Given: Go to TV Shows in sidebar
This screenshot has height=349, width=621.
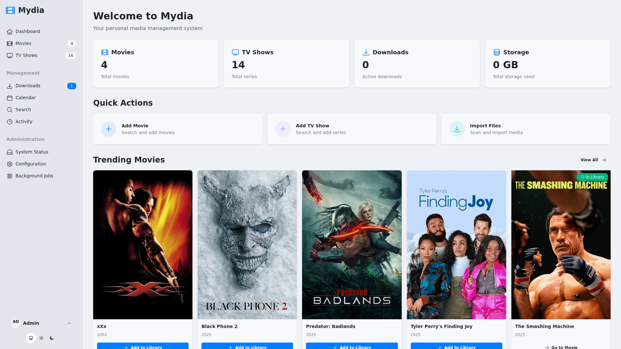Looking at the screenshot, I should [x=26, y=55].
